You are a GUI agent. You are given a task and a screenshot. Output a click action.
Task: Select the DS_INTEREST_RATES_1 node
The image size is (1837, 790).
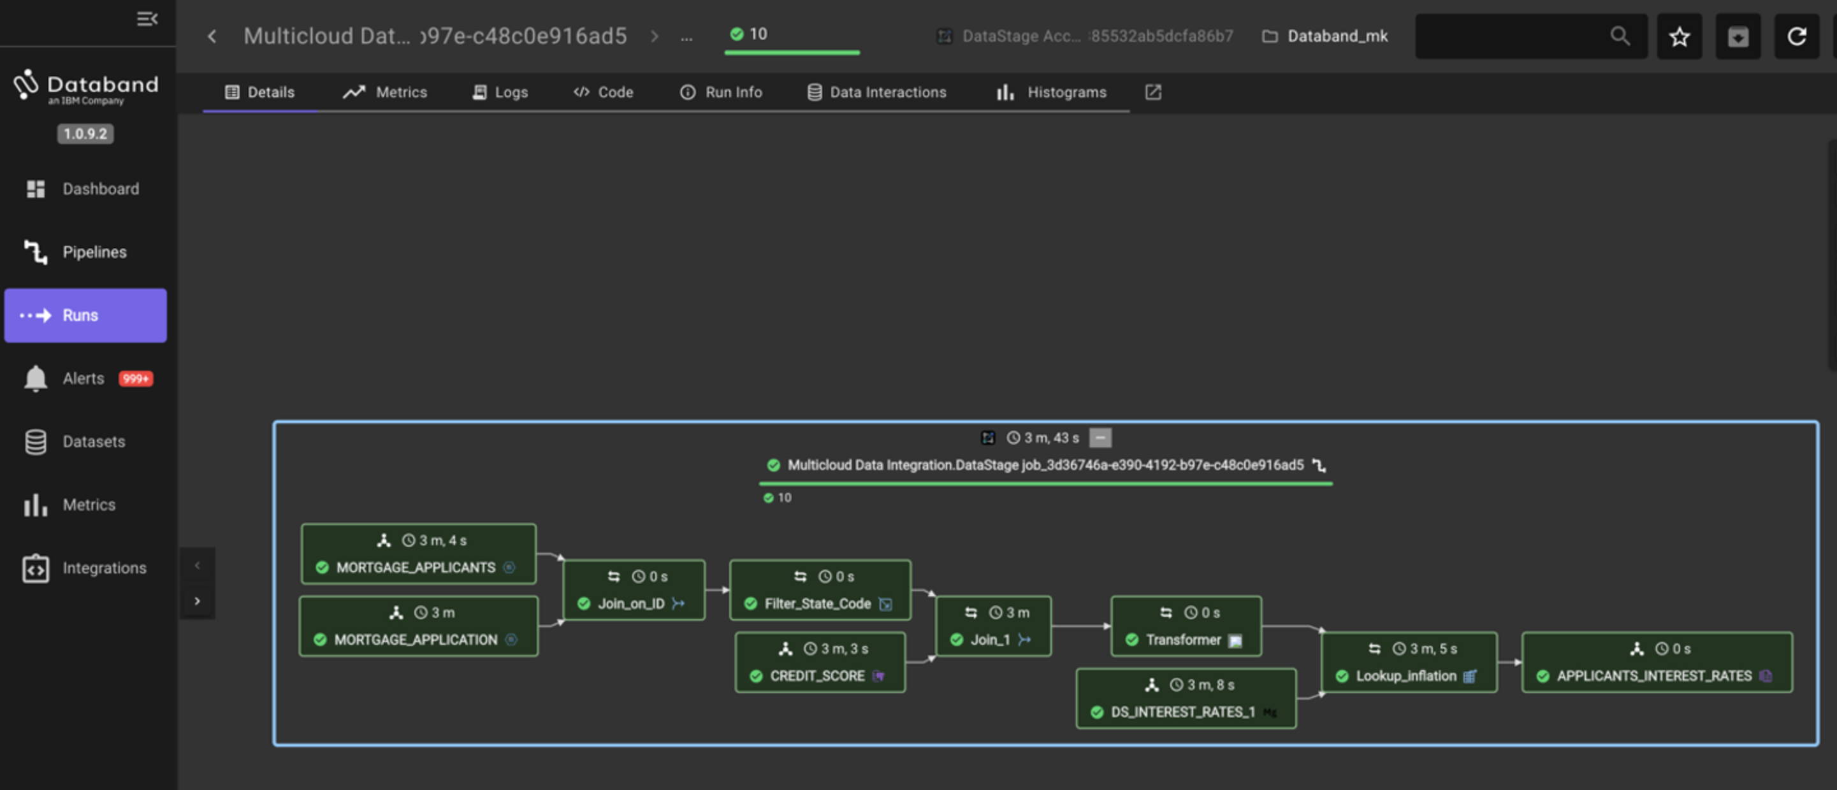[1186, 698]
